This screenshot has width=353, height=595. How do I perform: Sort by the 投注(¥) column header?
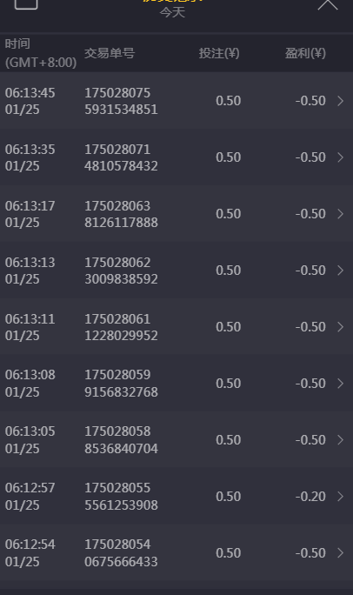pyautogui.click(x=219, y=53)
